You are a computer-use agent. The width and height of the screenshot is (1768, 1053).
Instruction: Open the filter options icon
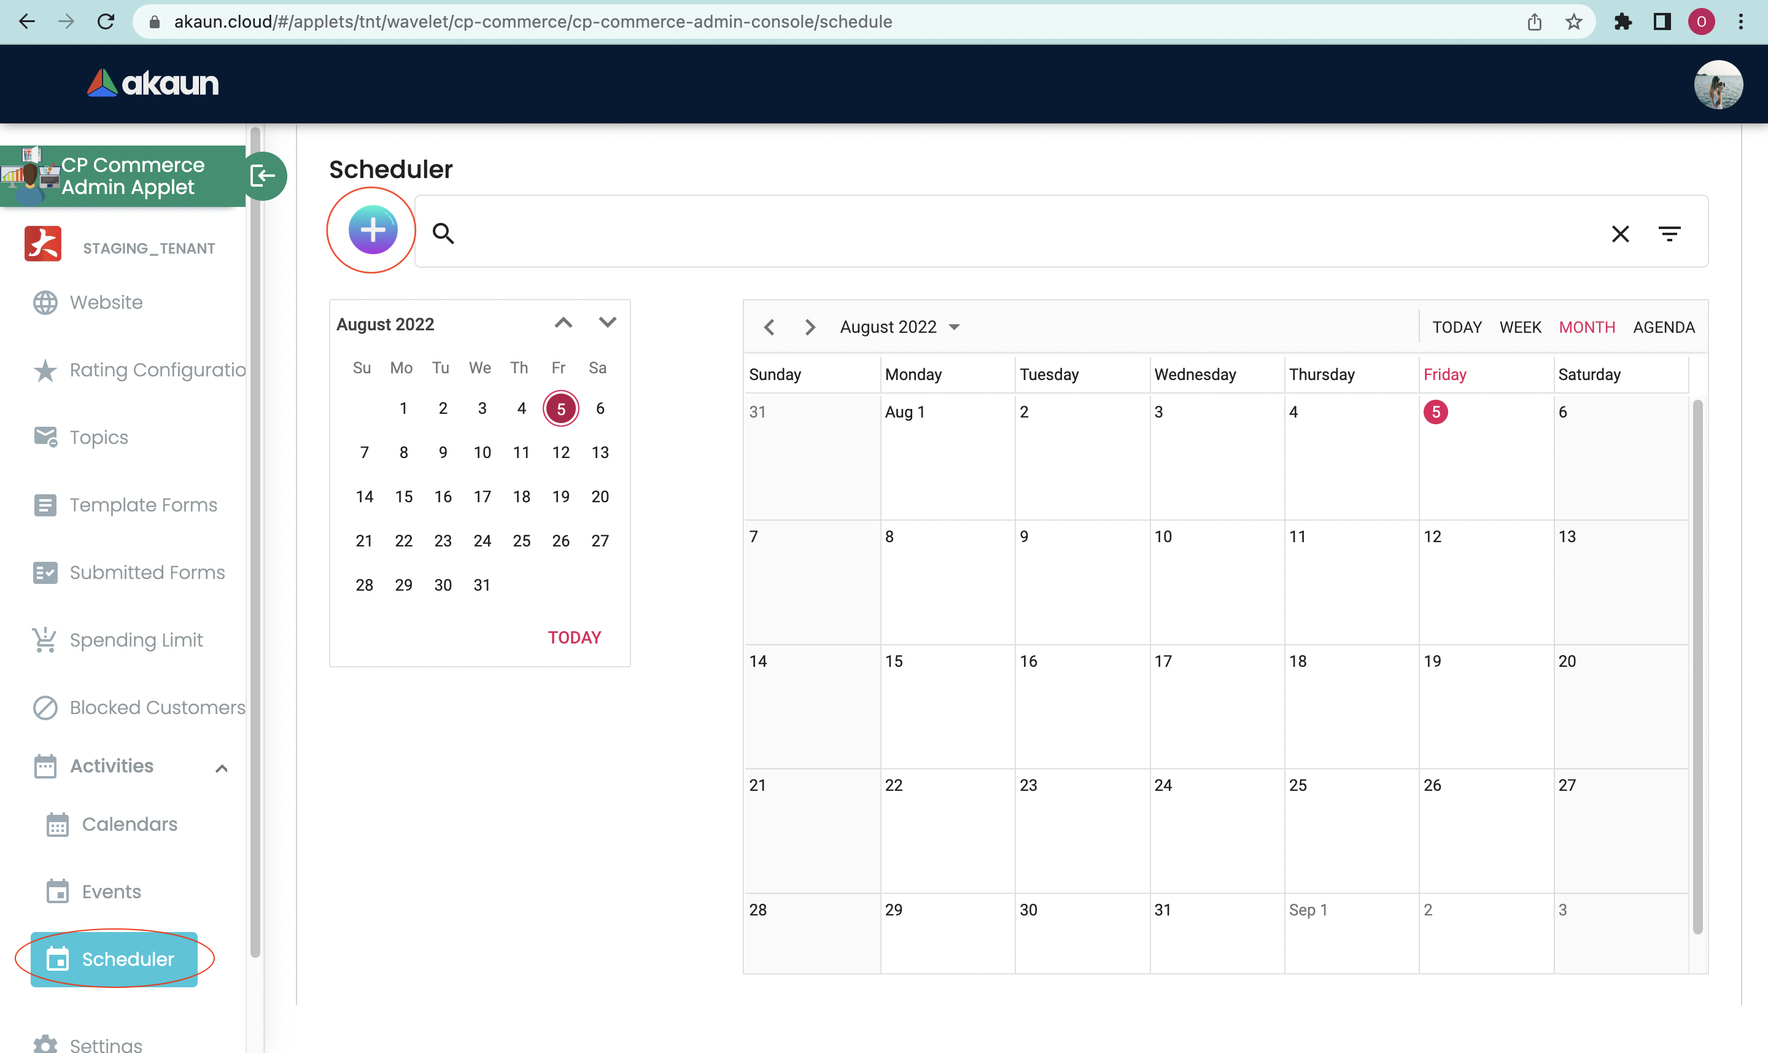pos(1669,233)
